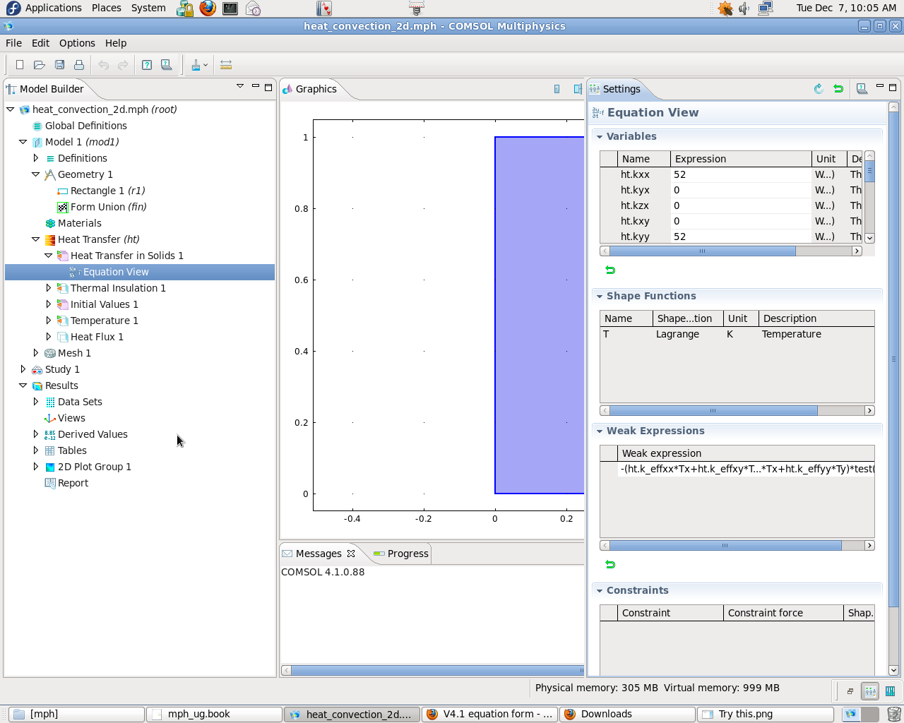Click the Undo arrow in toolbar
Image resolution: width=904 pixels, height=723 pixels.
coord(104,65)
